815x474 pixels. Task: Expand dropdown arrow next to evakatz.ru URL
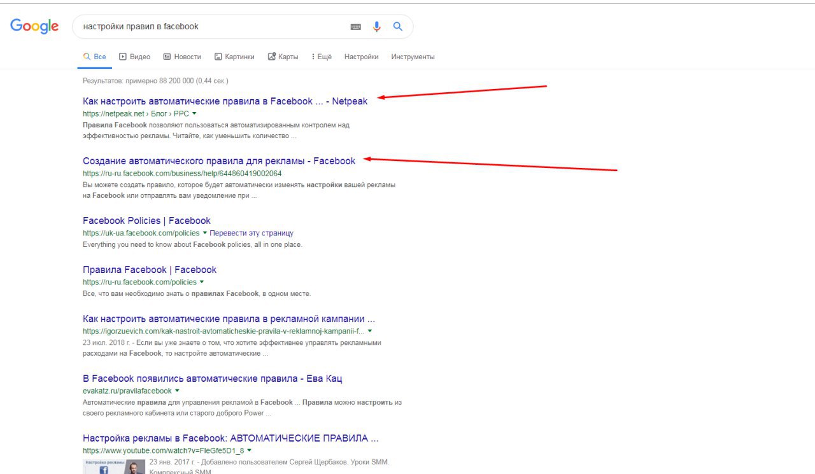point(177,391)
